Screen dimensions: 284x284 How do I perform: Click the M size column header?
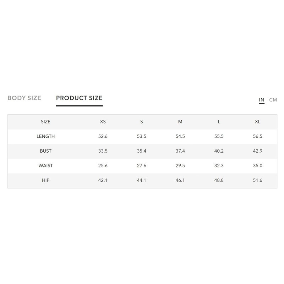click(180, 122)
